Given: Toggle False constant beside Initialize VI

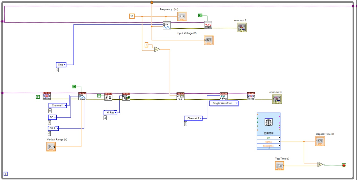Looking at the screenshot, I should pyautogui.click(x=38, y=97).
